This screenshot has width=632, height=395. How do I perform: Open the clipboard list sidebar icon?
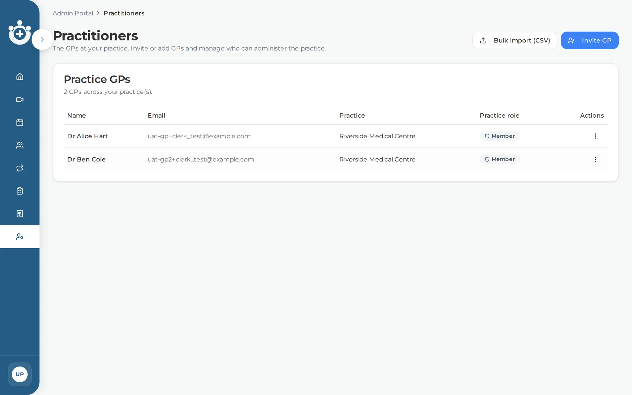coord(20,191)
